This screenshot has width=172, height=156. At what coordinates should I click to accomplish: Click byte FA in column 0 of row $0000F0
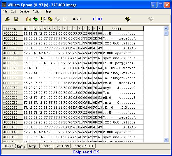click(x=26, y=107)
